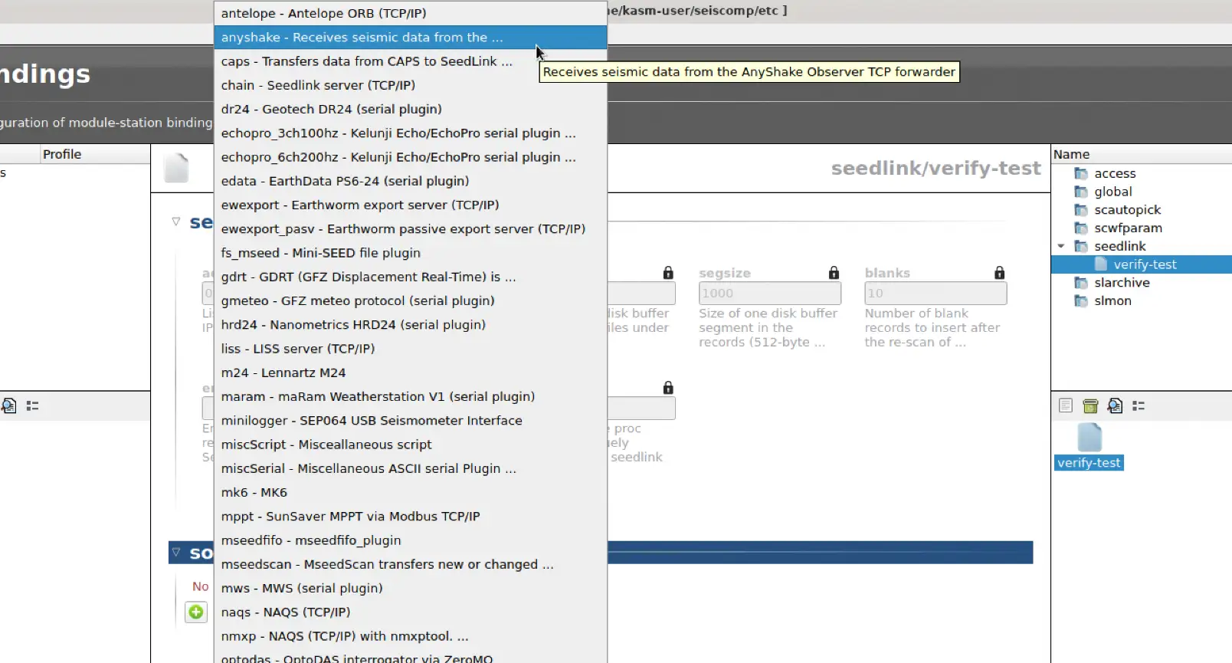Select minilogger - SEP064 USB Seismometer Interface
This screenshot has height=663, width=1232.
(x=411, y=421)
